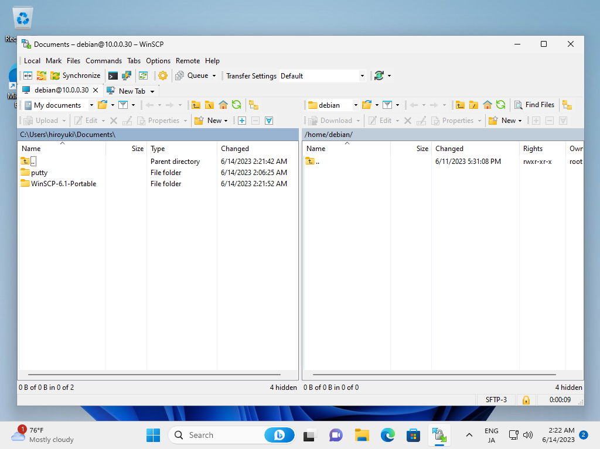The width and height of the screenshot is (600, 449).
Task: Expand the arrow beside the globe refresh icon
Action: 390,76
